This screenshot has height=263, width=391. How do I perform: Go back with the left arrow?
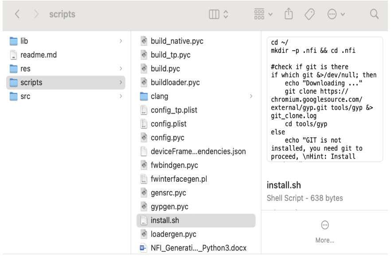(x=17, y=14)
